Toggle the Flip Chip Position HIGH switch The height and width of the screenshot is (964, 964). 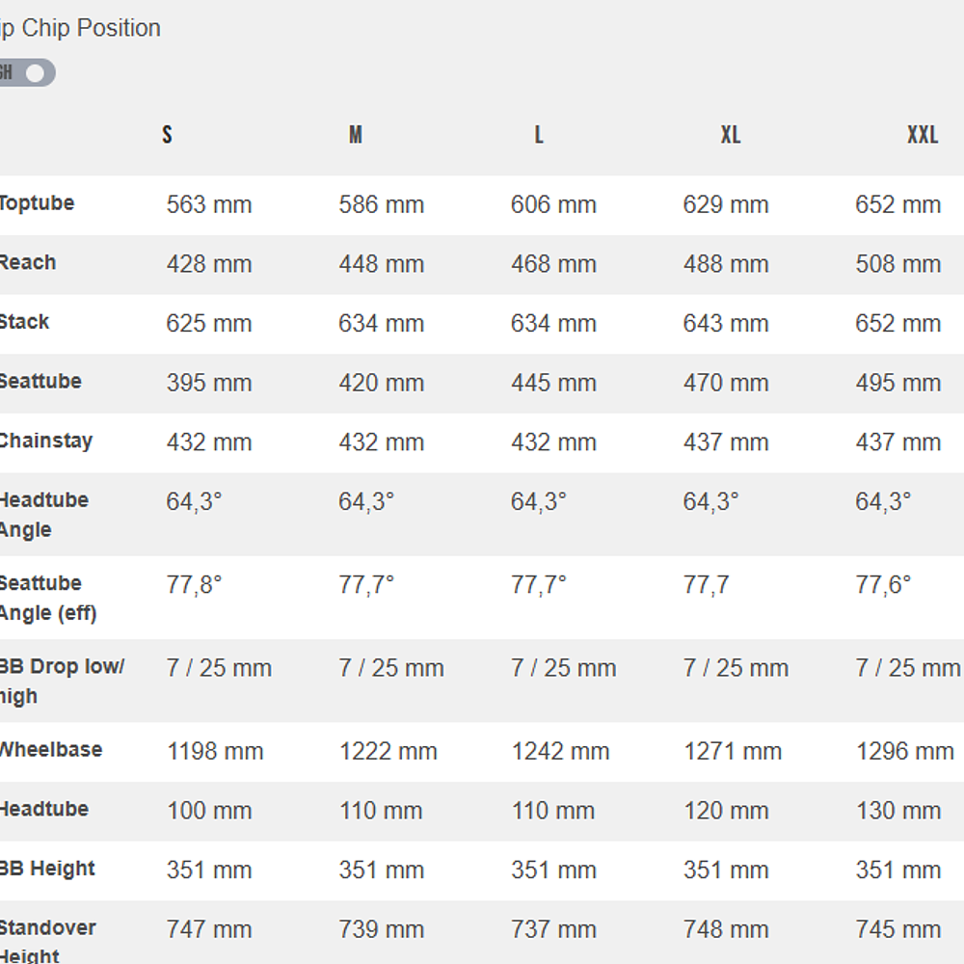27,72
